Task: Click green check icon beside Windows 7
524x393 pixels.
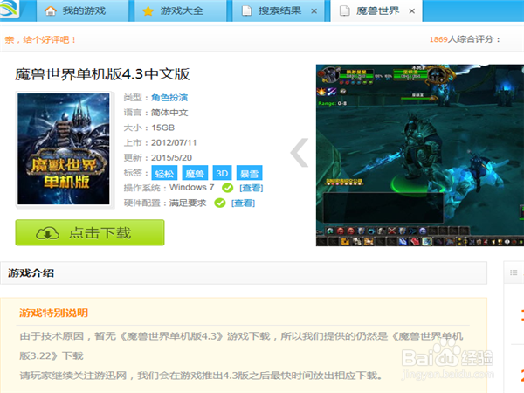Action: pyautogui.click(x=228, y=188)
